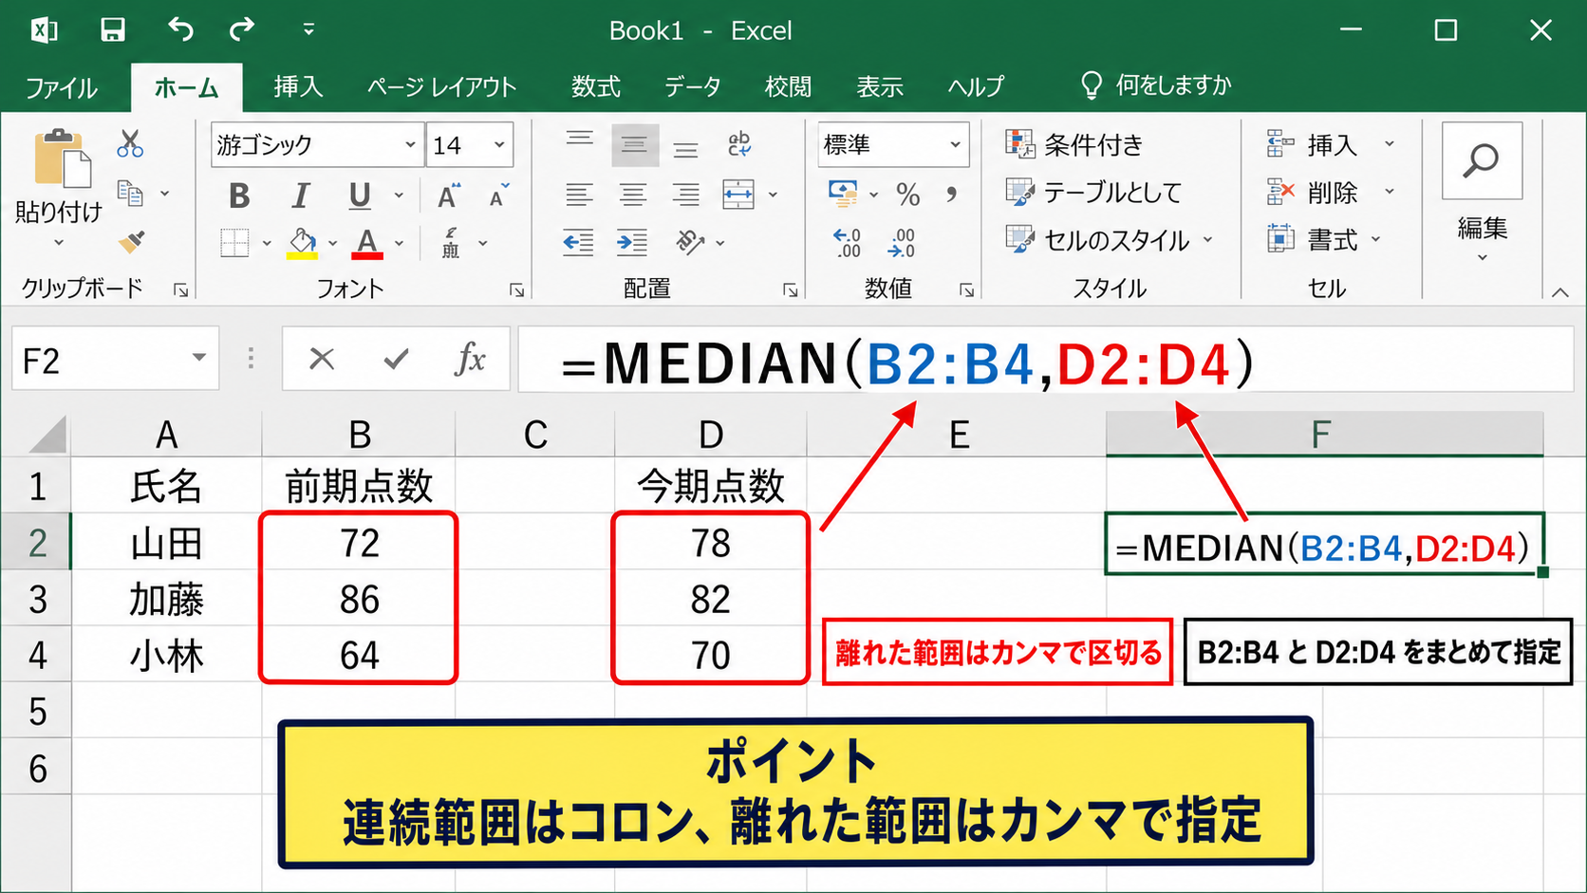Toggle left text alignment
This screenshot has height=893, width=1587.
[579, 195]
